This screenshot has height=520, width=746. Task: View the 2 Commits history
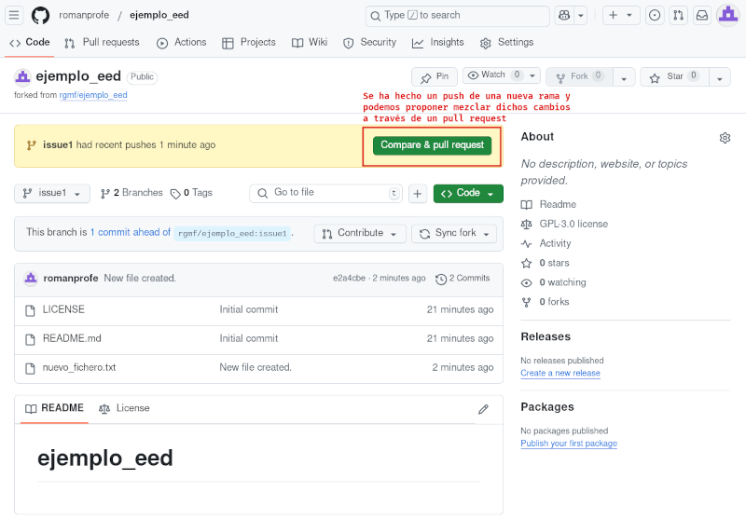click(x=463, y=279)
